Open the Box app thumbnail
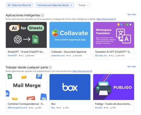 point(70,87)
